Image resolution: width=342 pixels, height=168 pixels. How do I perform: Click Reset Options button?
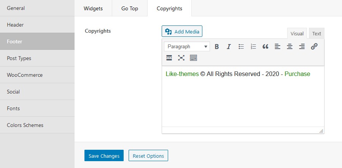(148, 155)
